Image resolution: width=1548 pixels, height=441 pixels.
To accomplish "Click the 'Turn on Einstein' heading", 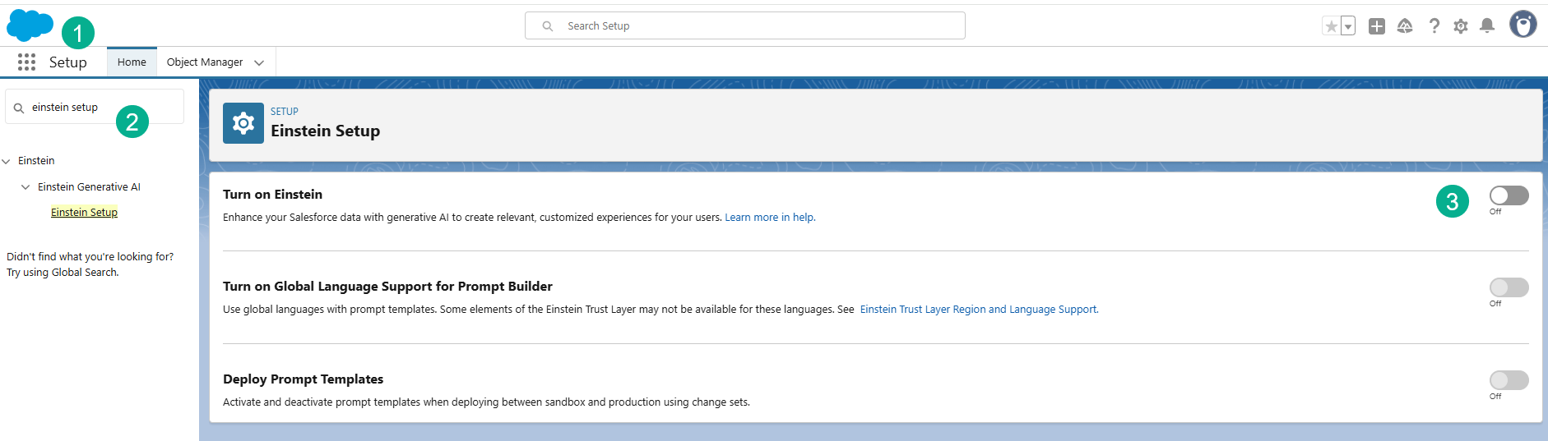I will [272, 195].
